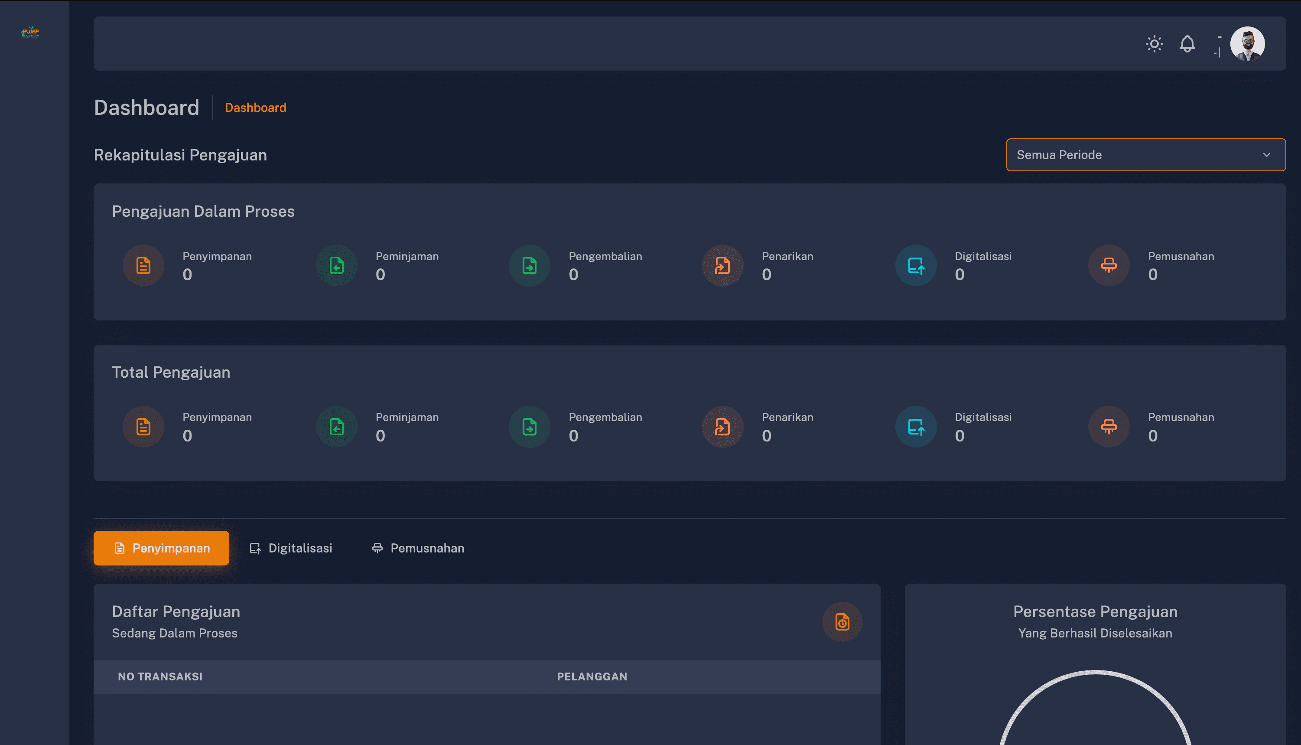The height and width of the screenshot is (745, 1301).
Task: Toggle the light/dark theme sun icon
Action: [x=1154, y=43]
